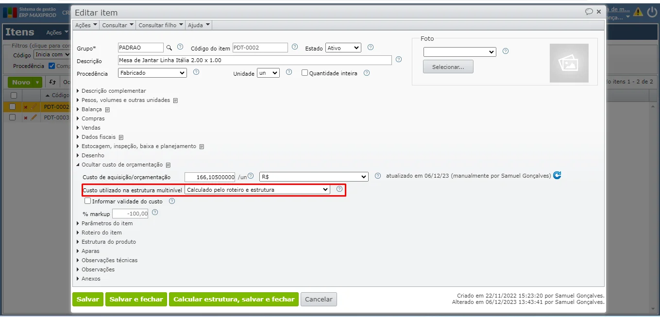Open help icon next to Unidade dropdown
The width and height of the screenshot is (660, 317).
[x=289, y=72]
